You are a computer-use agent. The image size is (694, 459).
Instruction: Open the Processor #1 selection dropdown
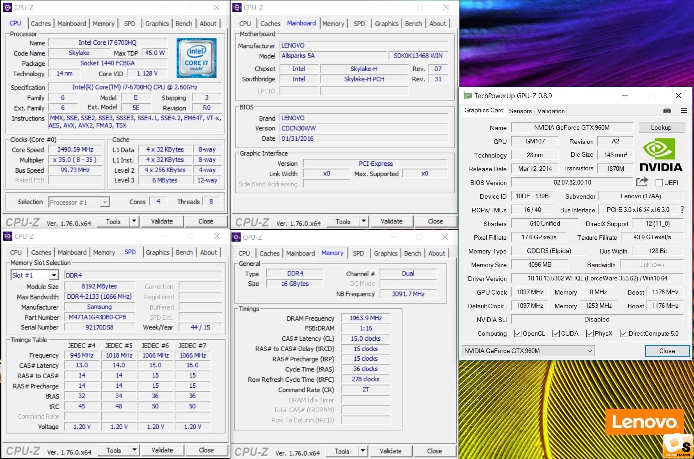(x=79, y=202)
